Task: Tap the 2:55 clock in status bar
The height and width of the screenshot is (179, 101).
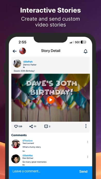Action: click(x=22, y=42)
